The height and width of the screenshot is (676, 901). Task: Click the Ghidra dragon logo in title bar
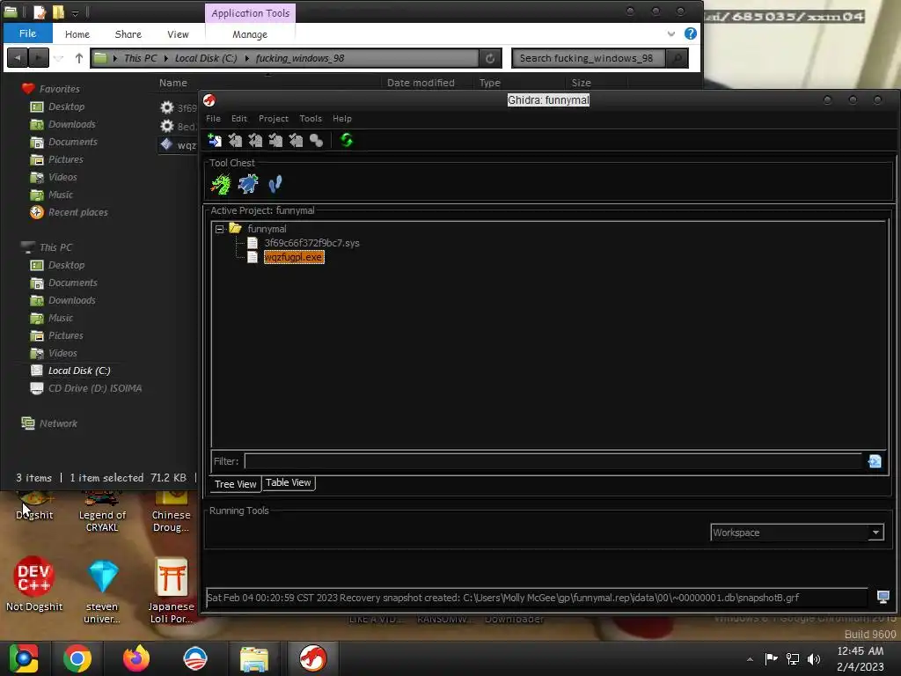tap(209, 100)
